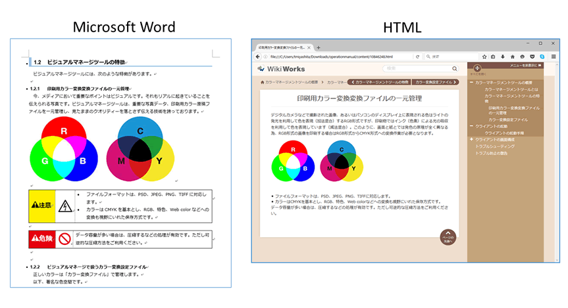The width and height of the screenshot is (568, 308).
Task: Click the CMY color circles image in Word
Action: pyautogui.click(x=140, y=149)
